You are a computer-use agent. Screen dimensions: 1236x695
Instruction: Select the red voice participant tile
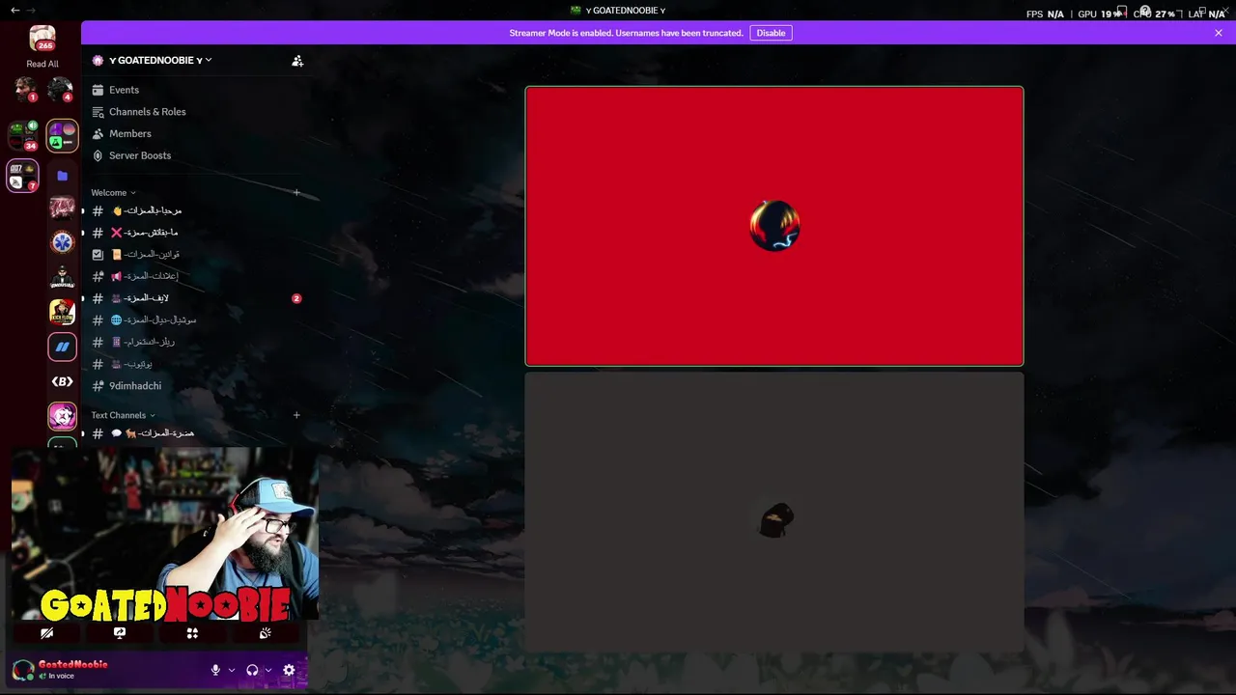pos(774,226)
